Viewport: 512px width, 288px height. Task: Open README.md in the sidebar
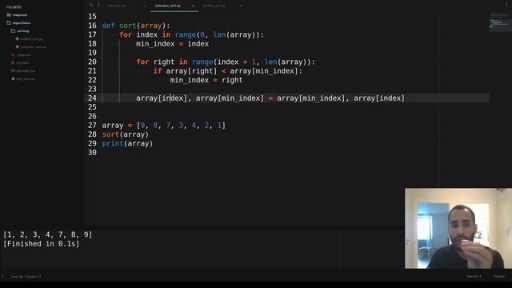(23, 71)
